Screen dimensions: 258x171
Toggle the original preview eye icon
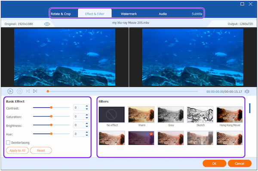click(47, 24)
